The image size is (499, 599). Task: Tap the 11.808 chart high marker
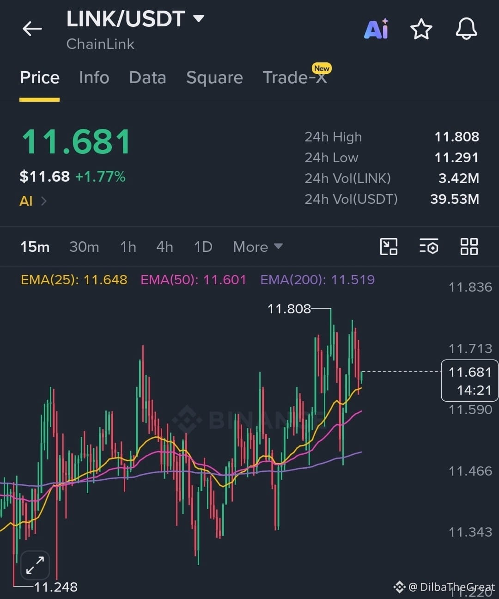(x=289, y=309)
